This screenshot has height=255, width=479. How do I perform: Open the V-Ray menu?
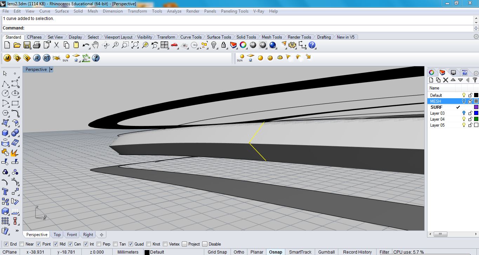tap(259, 11)
